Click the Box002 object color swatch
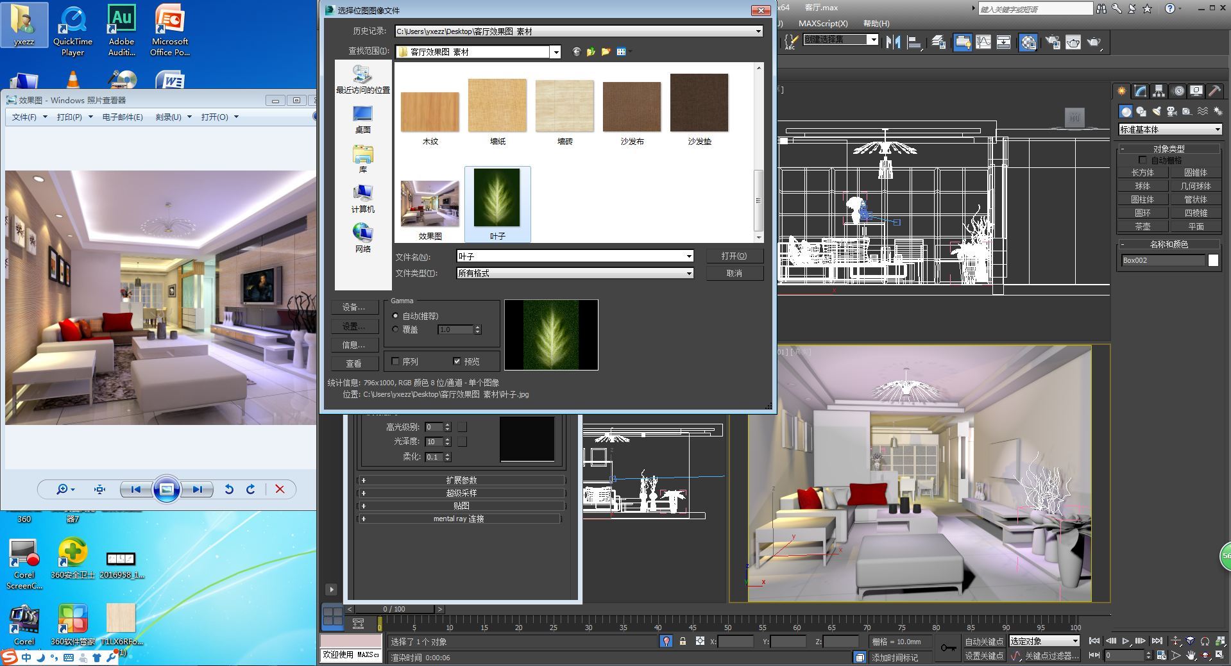Screen dimensions: 1231x666 1213,260
